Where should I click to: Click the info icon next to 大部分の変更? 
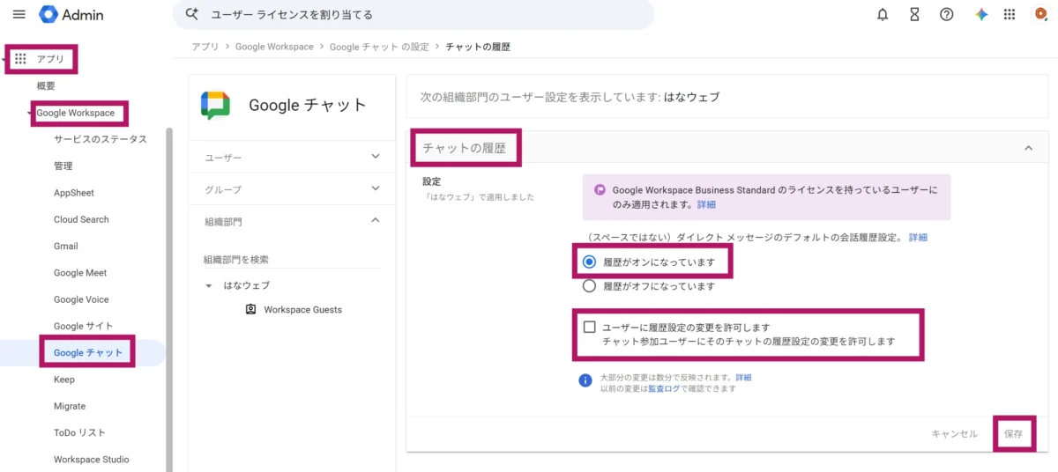(585, 380)
